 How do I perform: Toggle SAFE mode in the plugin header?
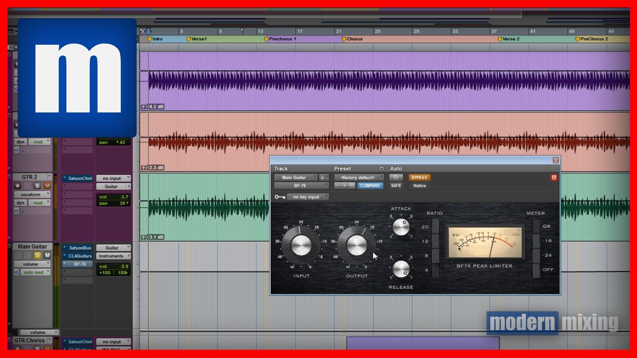(x=396, y=185)
